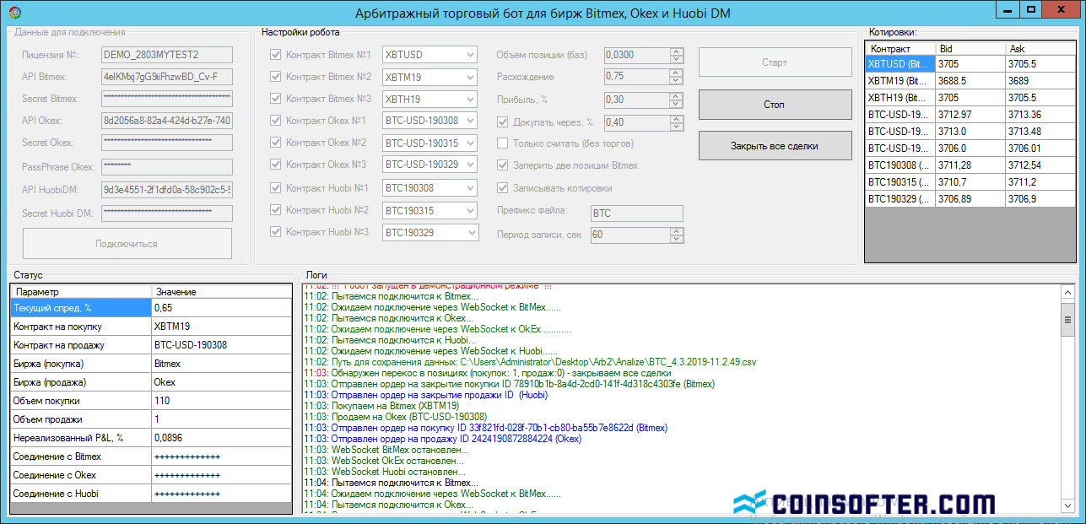Image resolution: width=1086 pixels, height=524 pixels.
Task: Click the Bid column header
Action: point(970,49)
